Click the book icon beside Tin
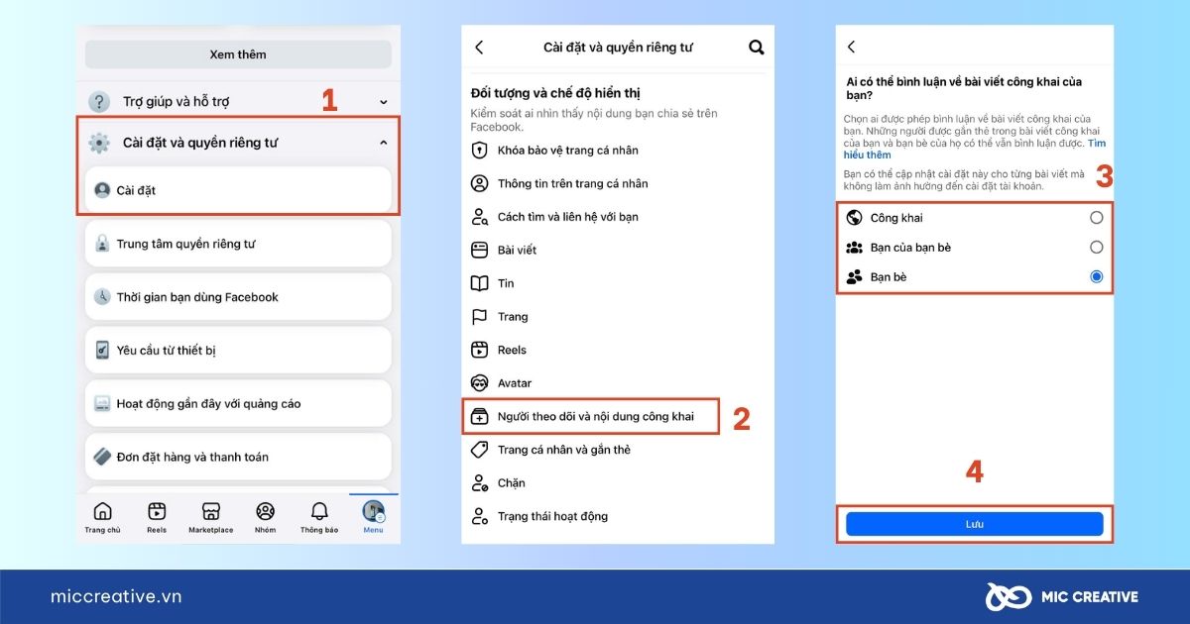The image size is (1190, 624). pos(480,283)
